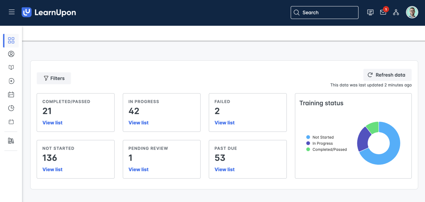Click the hierarchy node icon in top bar
Viewport: 425px width, 202px height.
[396, 13]
